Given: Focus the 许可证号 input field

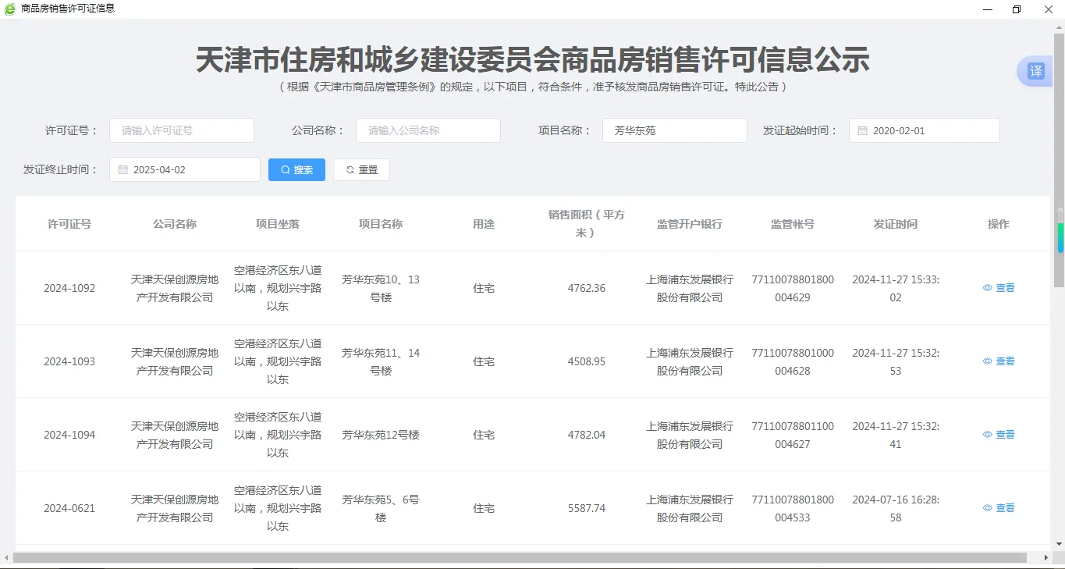Looking at the screenshot, I should pyautogui.click(x=182, y=130).
